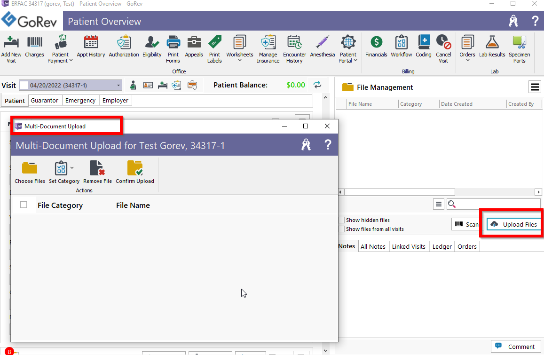Open the Authorization tool
This screenshot has width=544, height=355.
point(124,46)
